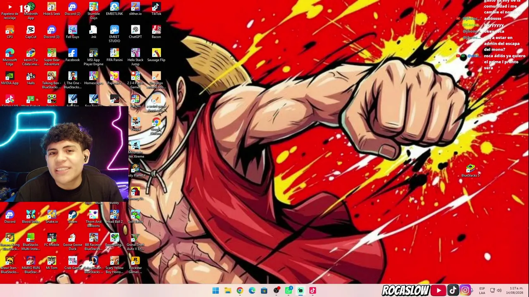
Task: Select the EMEET STUDIO icon
Action: tap(114, 34)
